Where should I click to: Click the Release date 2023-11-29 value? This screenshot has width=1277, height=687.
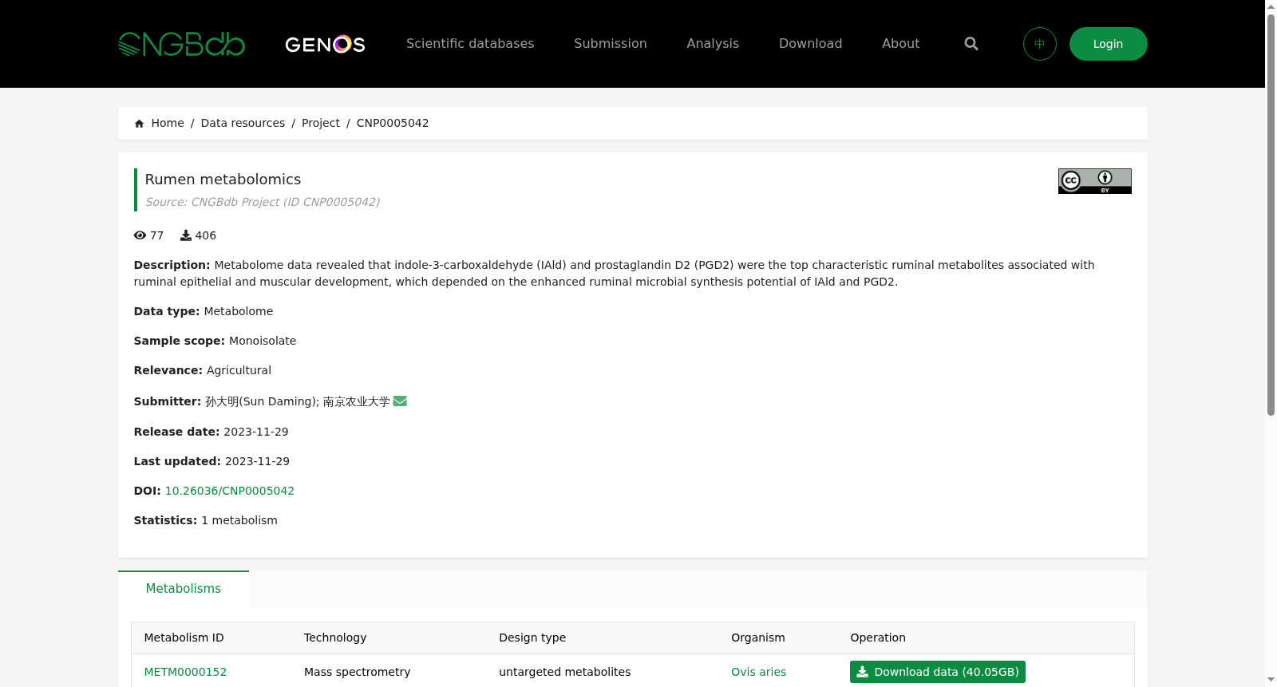click(256, 432)
